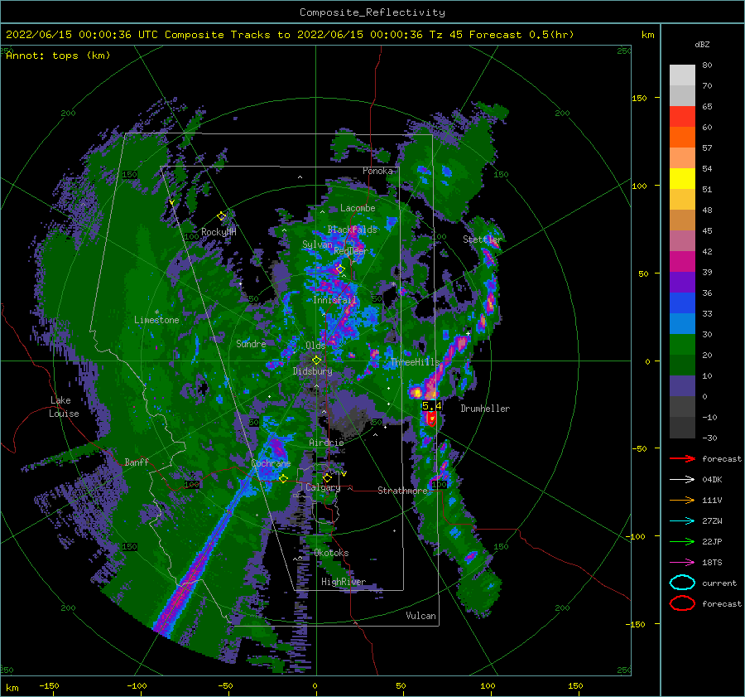Click the slate 0–10 dBZ legend swatch
745x697 pixels.
(682, 386)
